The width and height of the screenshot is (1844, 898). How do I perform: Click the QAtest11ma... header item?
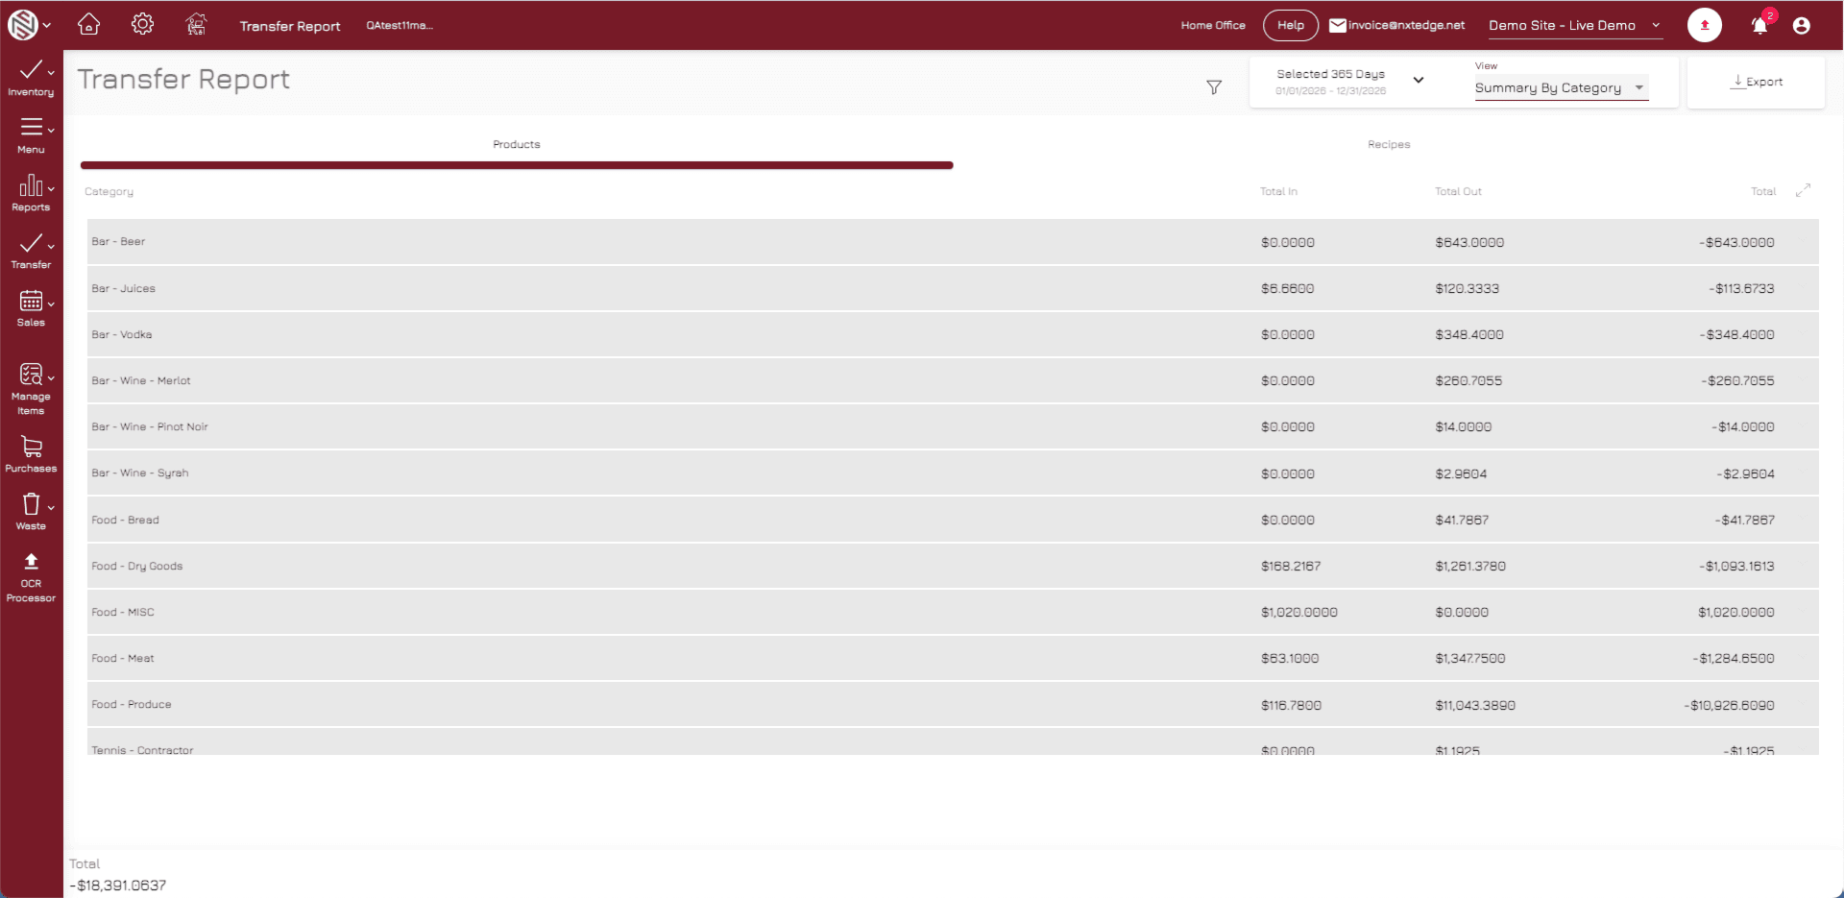point(400,26)
